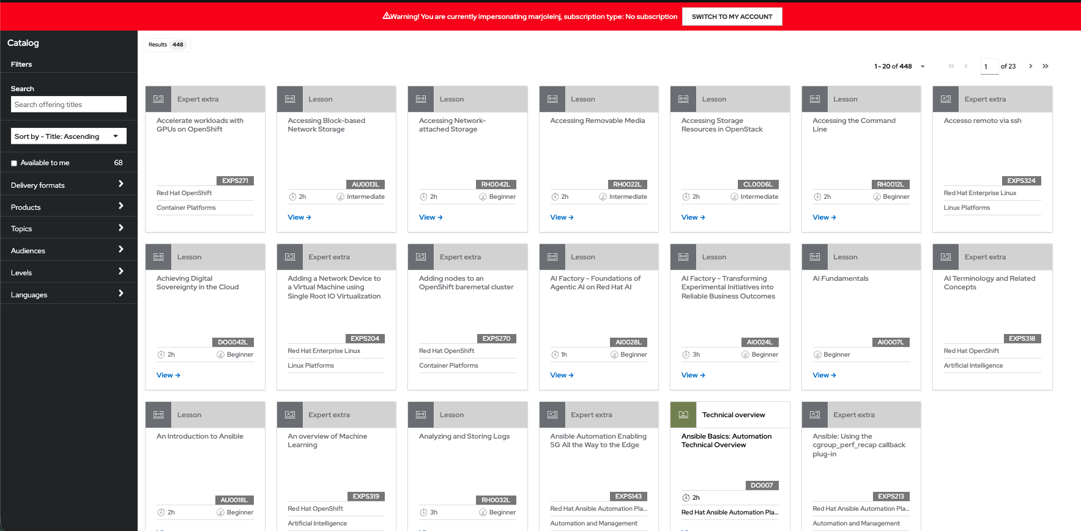
Task: Go to the previous results page
Action: (966, 66)
